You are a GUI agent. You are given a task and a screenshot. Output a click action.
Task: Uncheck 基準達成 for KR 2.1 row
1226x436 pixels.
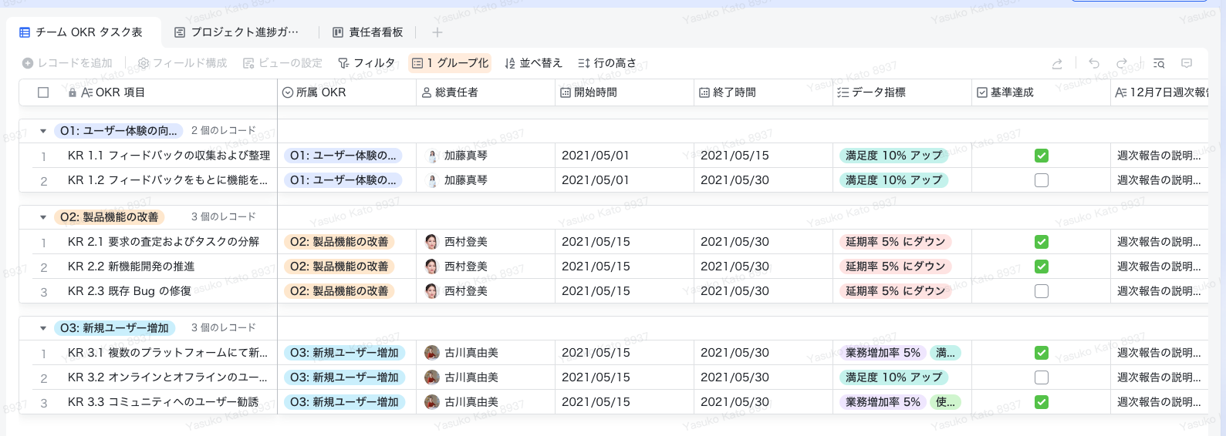(1042, 242)
